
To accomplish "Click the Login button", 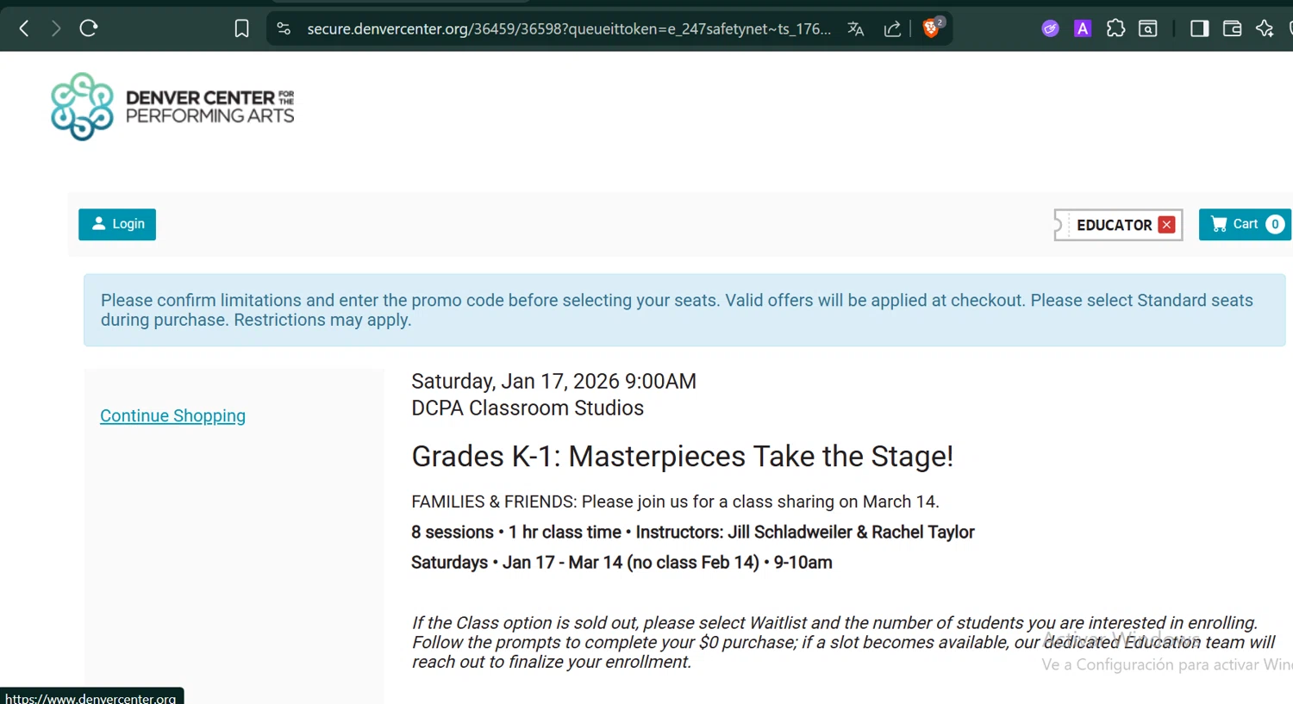I will click(117, 224).
